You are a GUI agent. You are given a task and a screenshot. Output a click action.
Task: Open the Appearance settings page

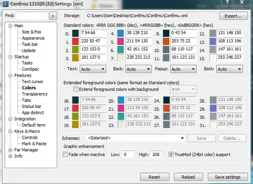(33, 38)
